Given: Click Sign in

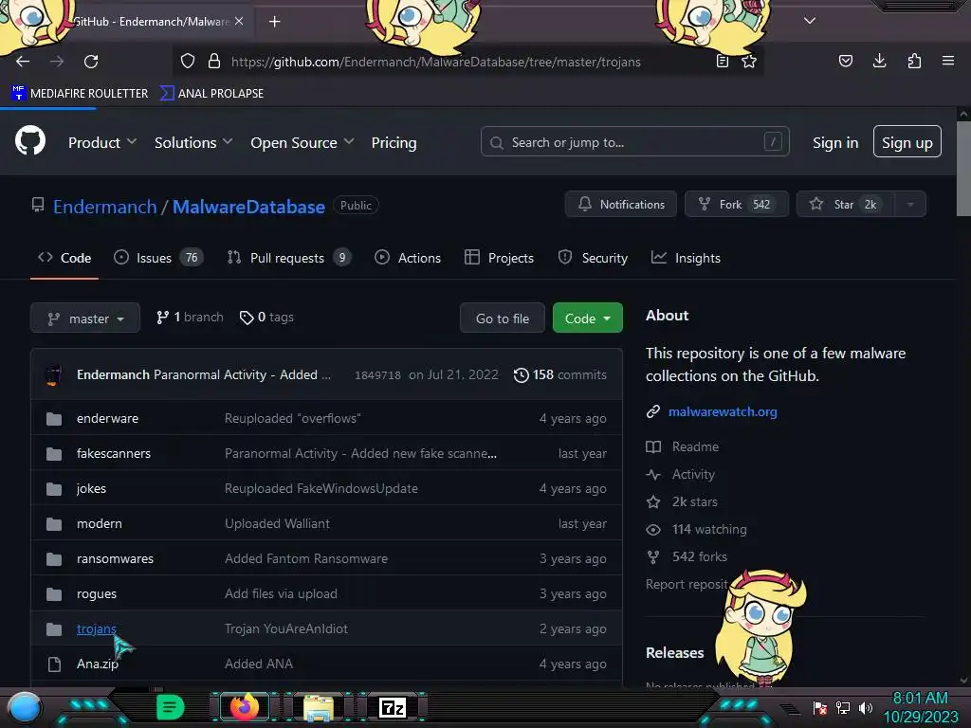Looking at the screenshot, I should 835,142.
